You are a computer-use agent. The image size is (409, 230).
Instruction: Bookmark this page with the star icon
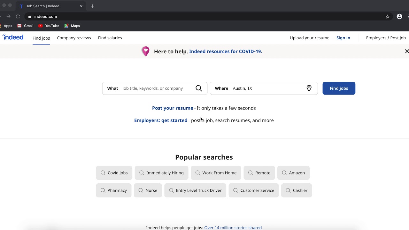(x=388, y=17)
